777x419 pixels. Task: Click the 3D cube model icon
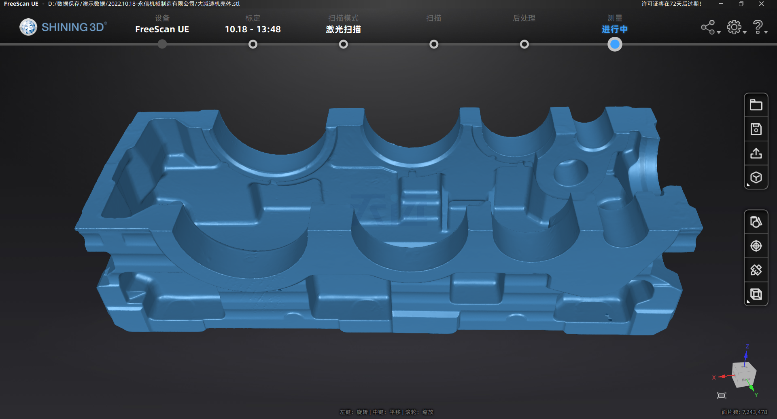coord(756,178)
